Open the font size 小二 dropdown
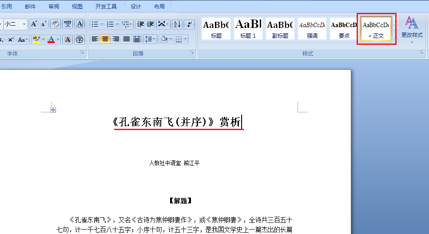Image resolution: width=429 pixels, height=234 pixels. [24, 24]
